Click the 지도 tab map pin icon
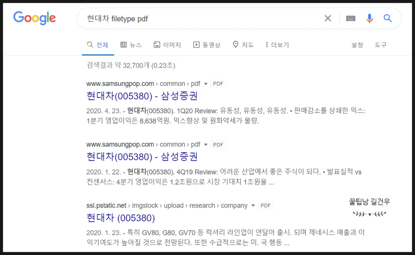The height and width of the screenshot is (255, 415). (235, 44)
